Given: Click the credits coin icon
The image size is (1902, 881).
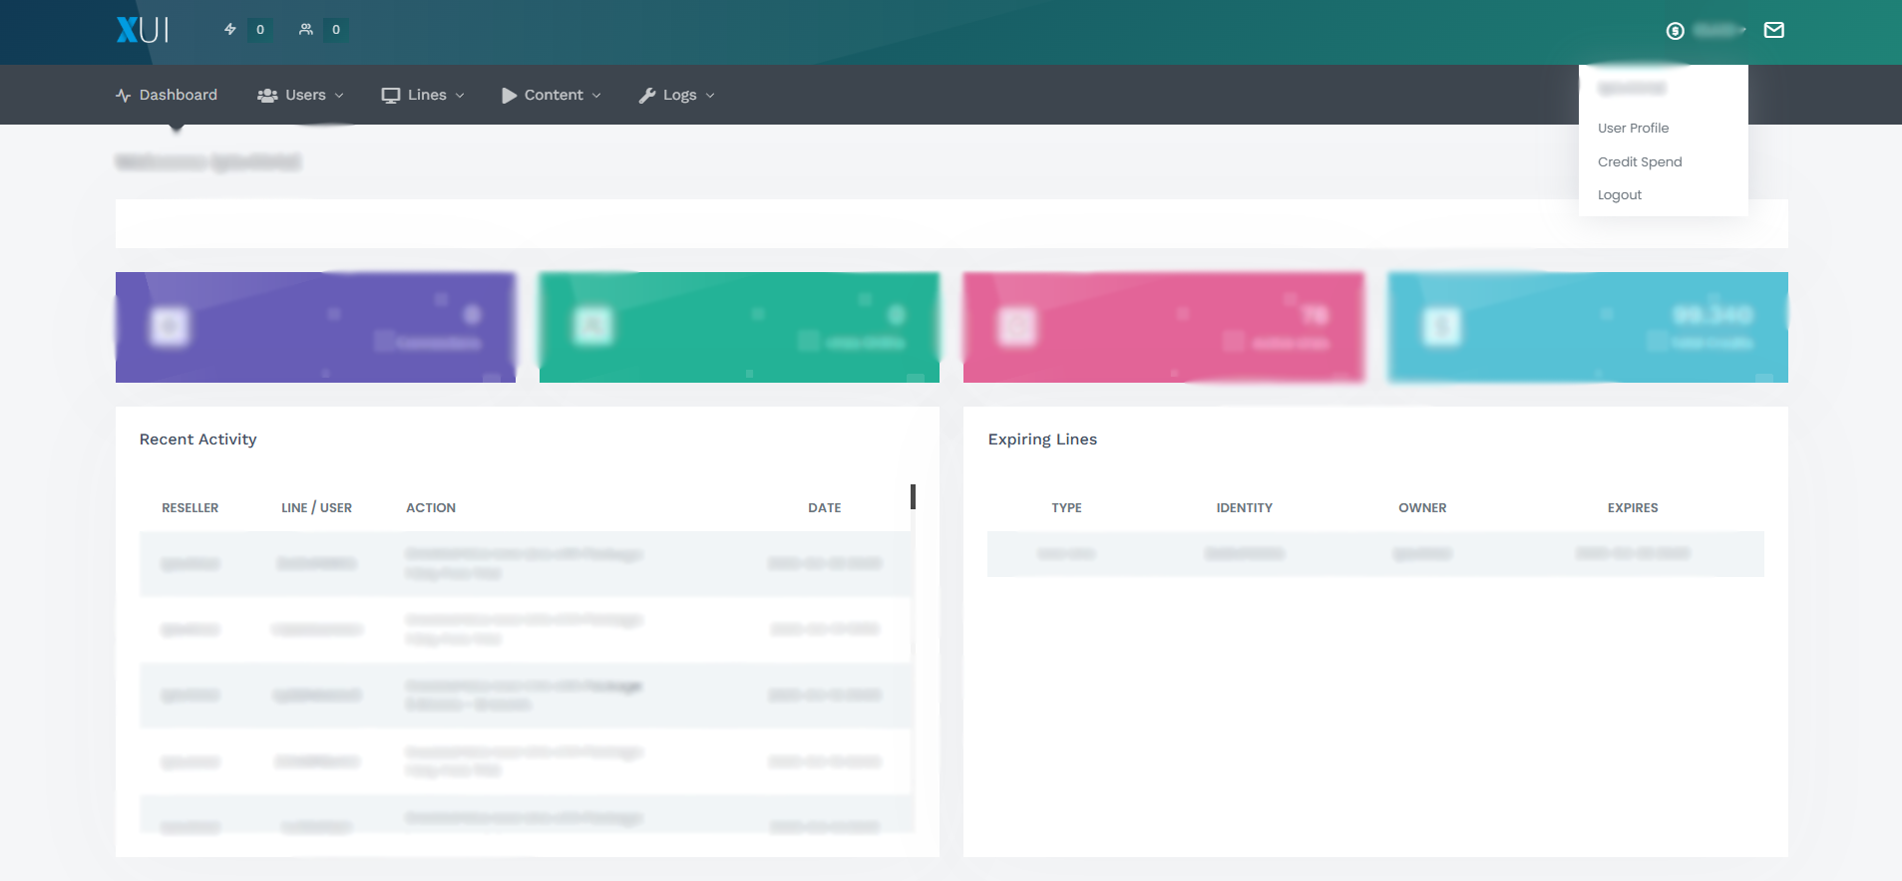Looking at the screenshot, I should tap(1675, 31).
